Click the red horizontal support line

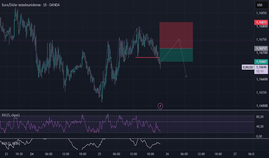click(147, 57)
